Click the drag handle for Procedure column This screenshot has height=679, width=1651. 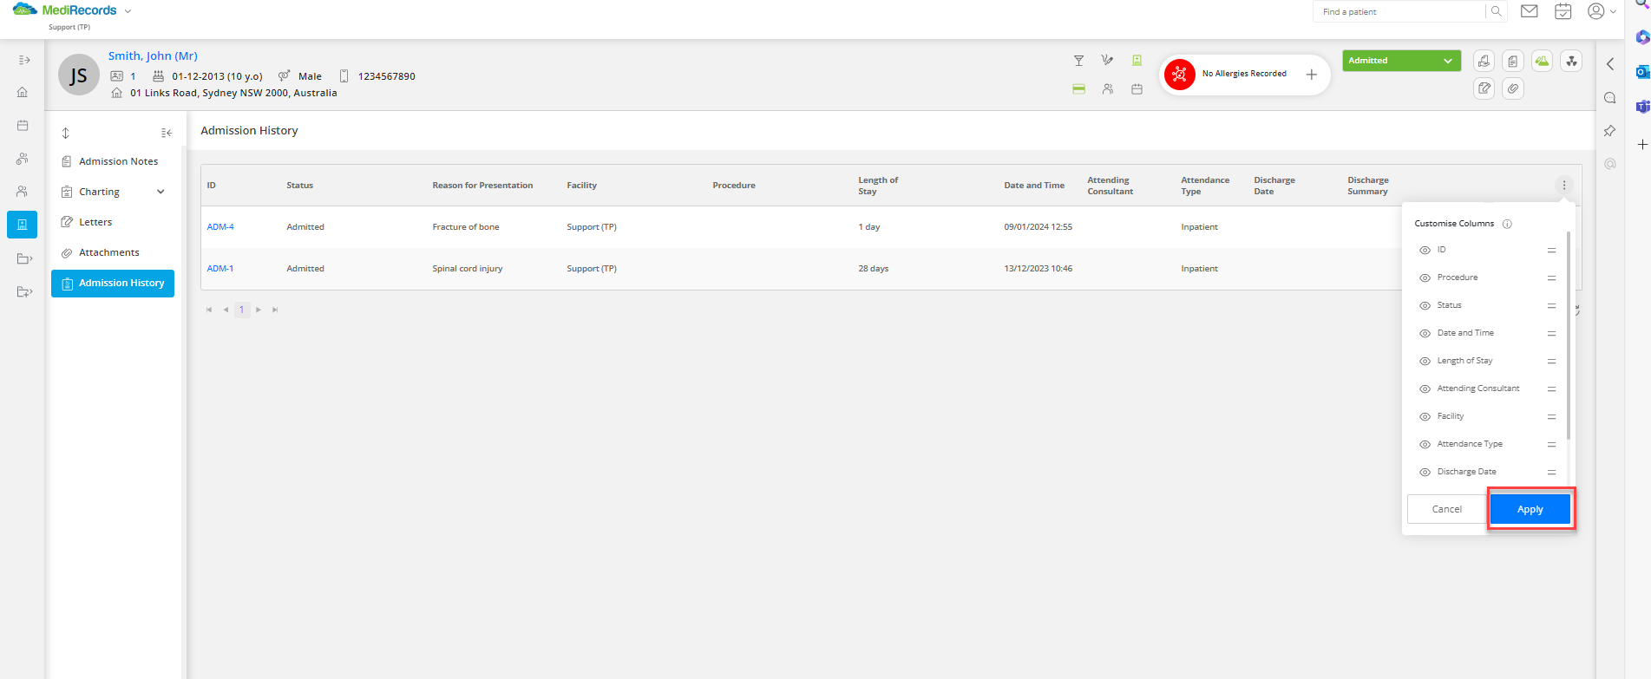(1551, 277)
